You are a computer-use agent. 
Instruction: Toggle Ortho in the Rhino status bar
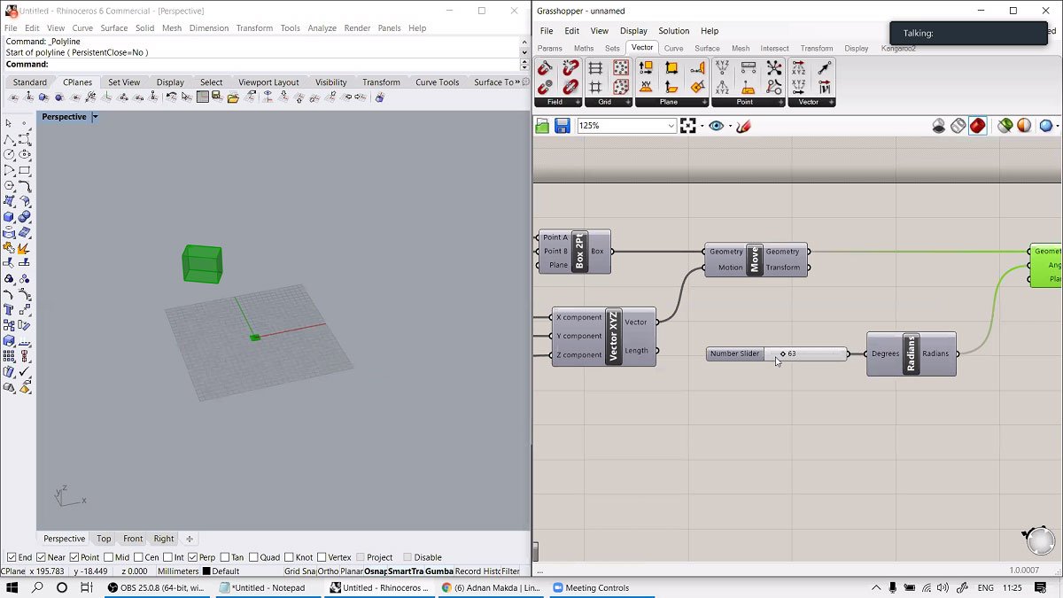coord(328,571)
